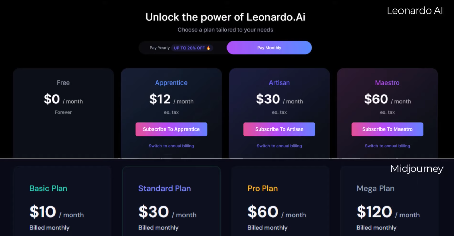Viewport: 454px width, 236px height.
Task: Click the UP TO 20% OFF badge
Action: click(x=192, y=48)
